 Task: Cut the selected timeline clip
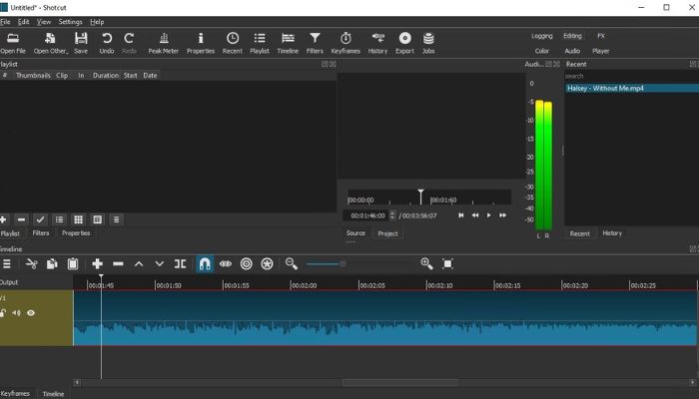click(31, 264)
